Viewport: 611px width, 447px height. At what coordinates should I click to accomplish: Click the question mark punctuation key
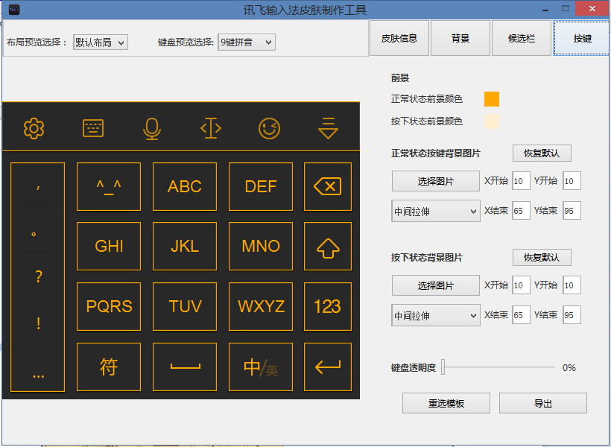[x=38, y=276]
